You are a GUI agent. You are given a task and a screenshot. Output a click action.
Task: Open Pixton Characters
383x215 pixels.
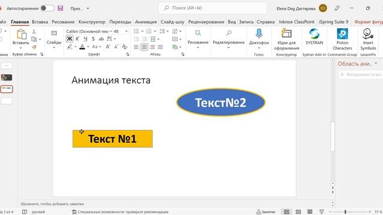pyautogui.click(x=342, y=39)
